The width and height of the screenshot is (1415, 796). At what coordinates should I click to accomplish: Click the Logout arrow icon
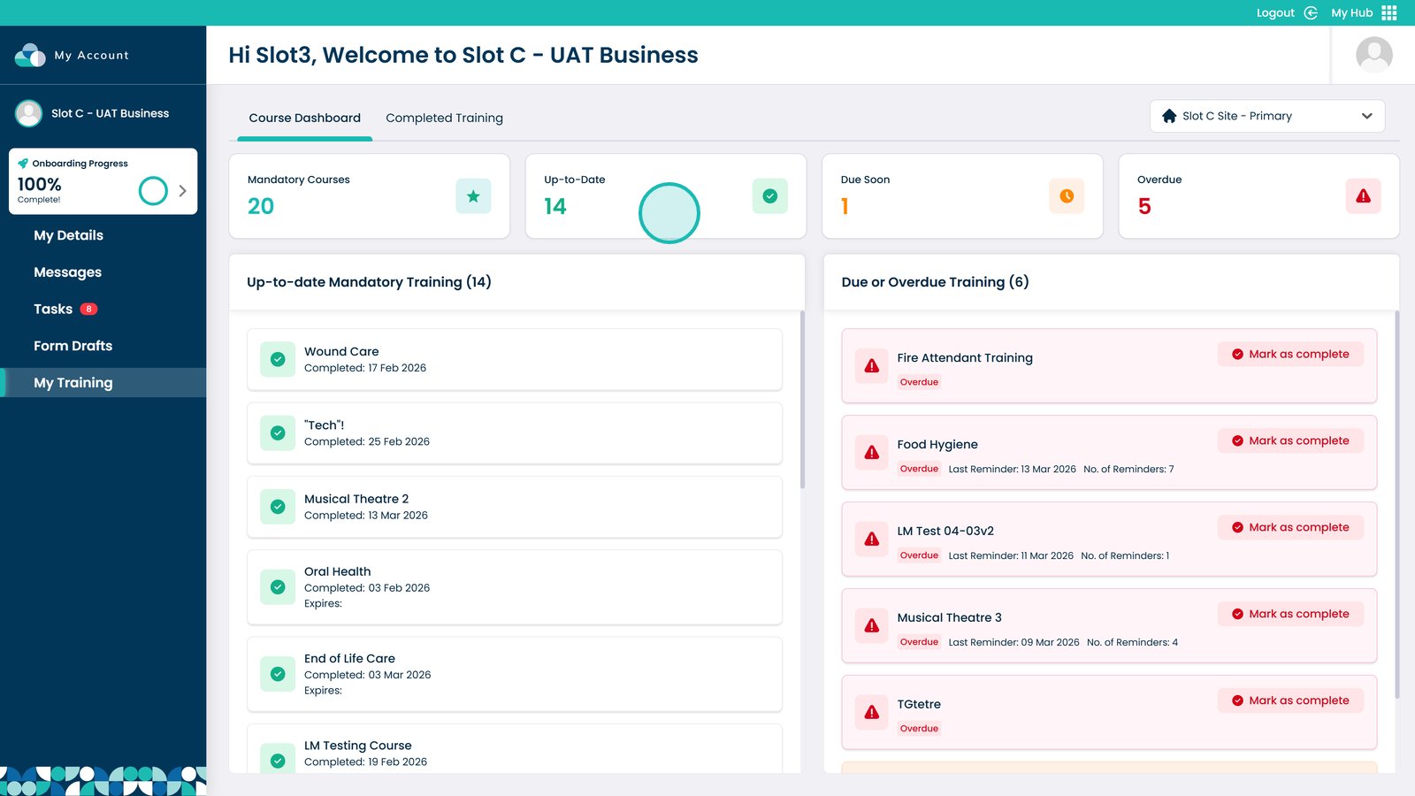(x=1311, y=13)
